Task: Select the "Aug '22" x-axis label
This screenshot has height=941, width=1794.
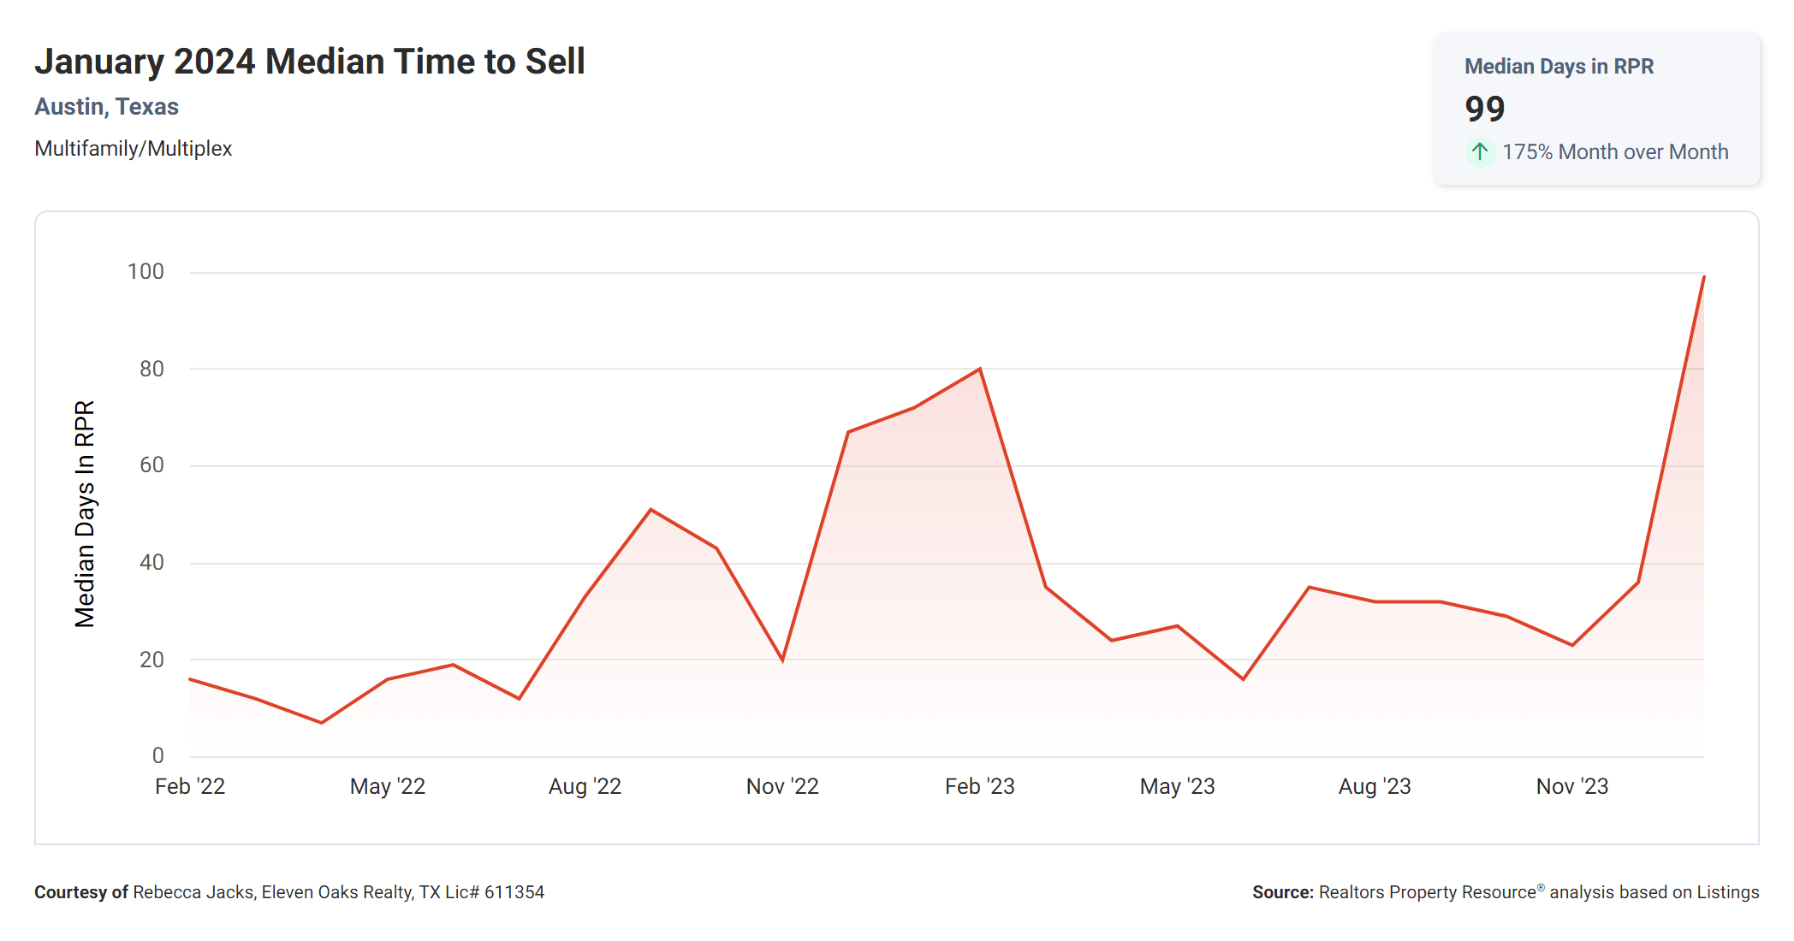Action: click(585, 786)
